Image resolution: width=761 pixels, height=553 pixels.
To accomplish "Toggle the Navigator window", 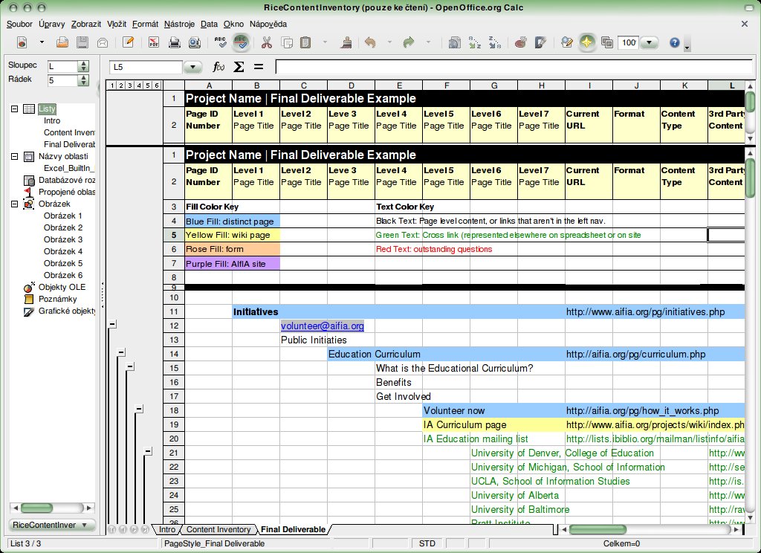I will 587,42.
